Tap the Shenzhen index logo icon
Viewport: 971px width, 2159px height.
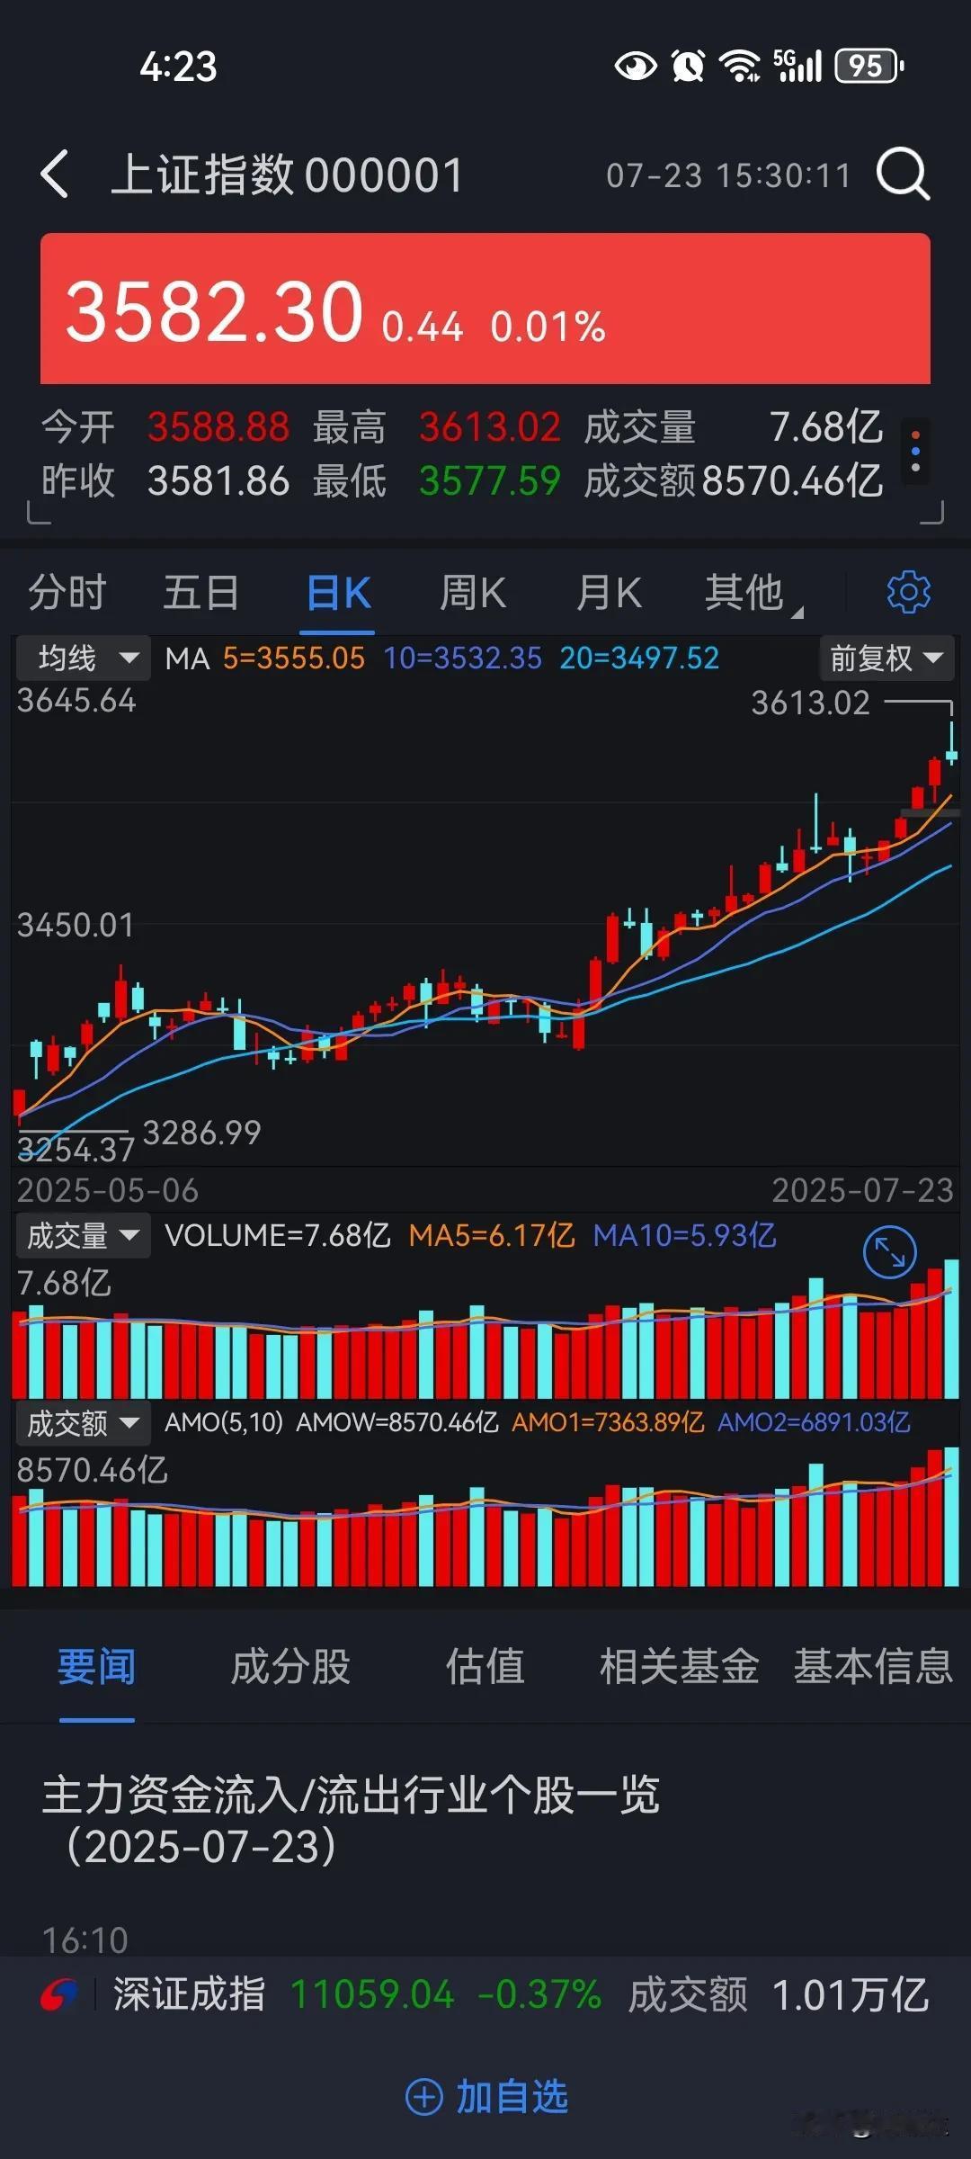coord(58,1994)
